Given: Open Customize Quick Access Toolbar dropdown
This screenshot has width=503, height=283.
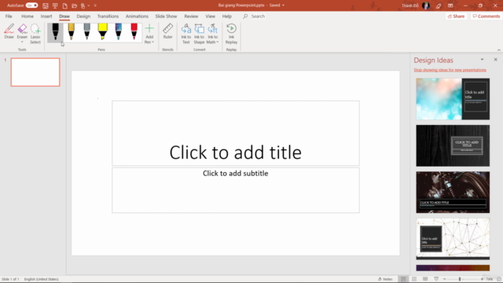Looking at the screenshot, I should 95,6.
